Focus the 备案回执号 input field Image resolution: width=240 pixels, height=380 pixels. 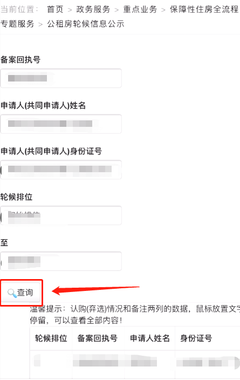click(61, 78)
